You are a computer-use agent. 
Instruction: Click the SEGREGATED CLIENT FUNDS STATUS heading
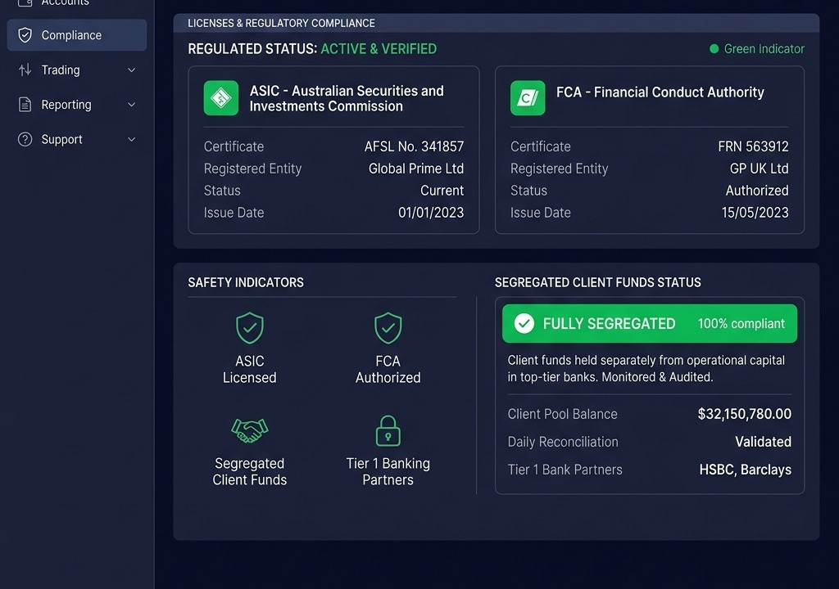click(597, 282)
